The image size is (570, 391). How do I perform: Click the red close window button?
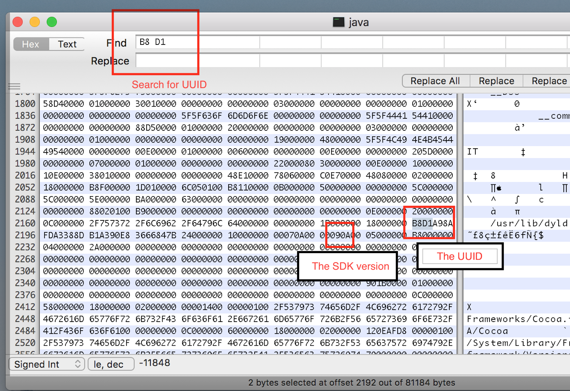(18, 22)
